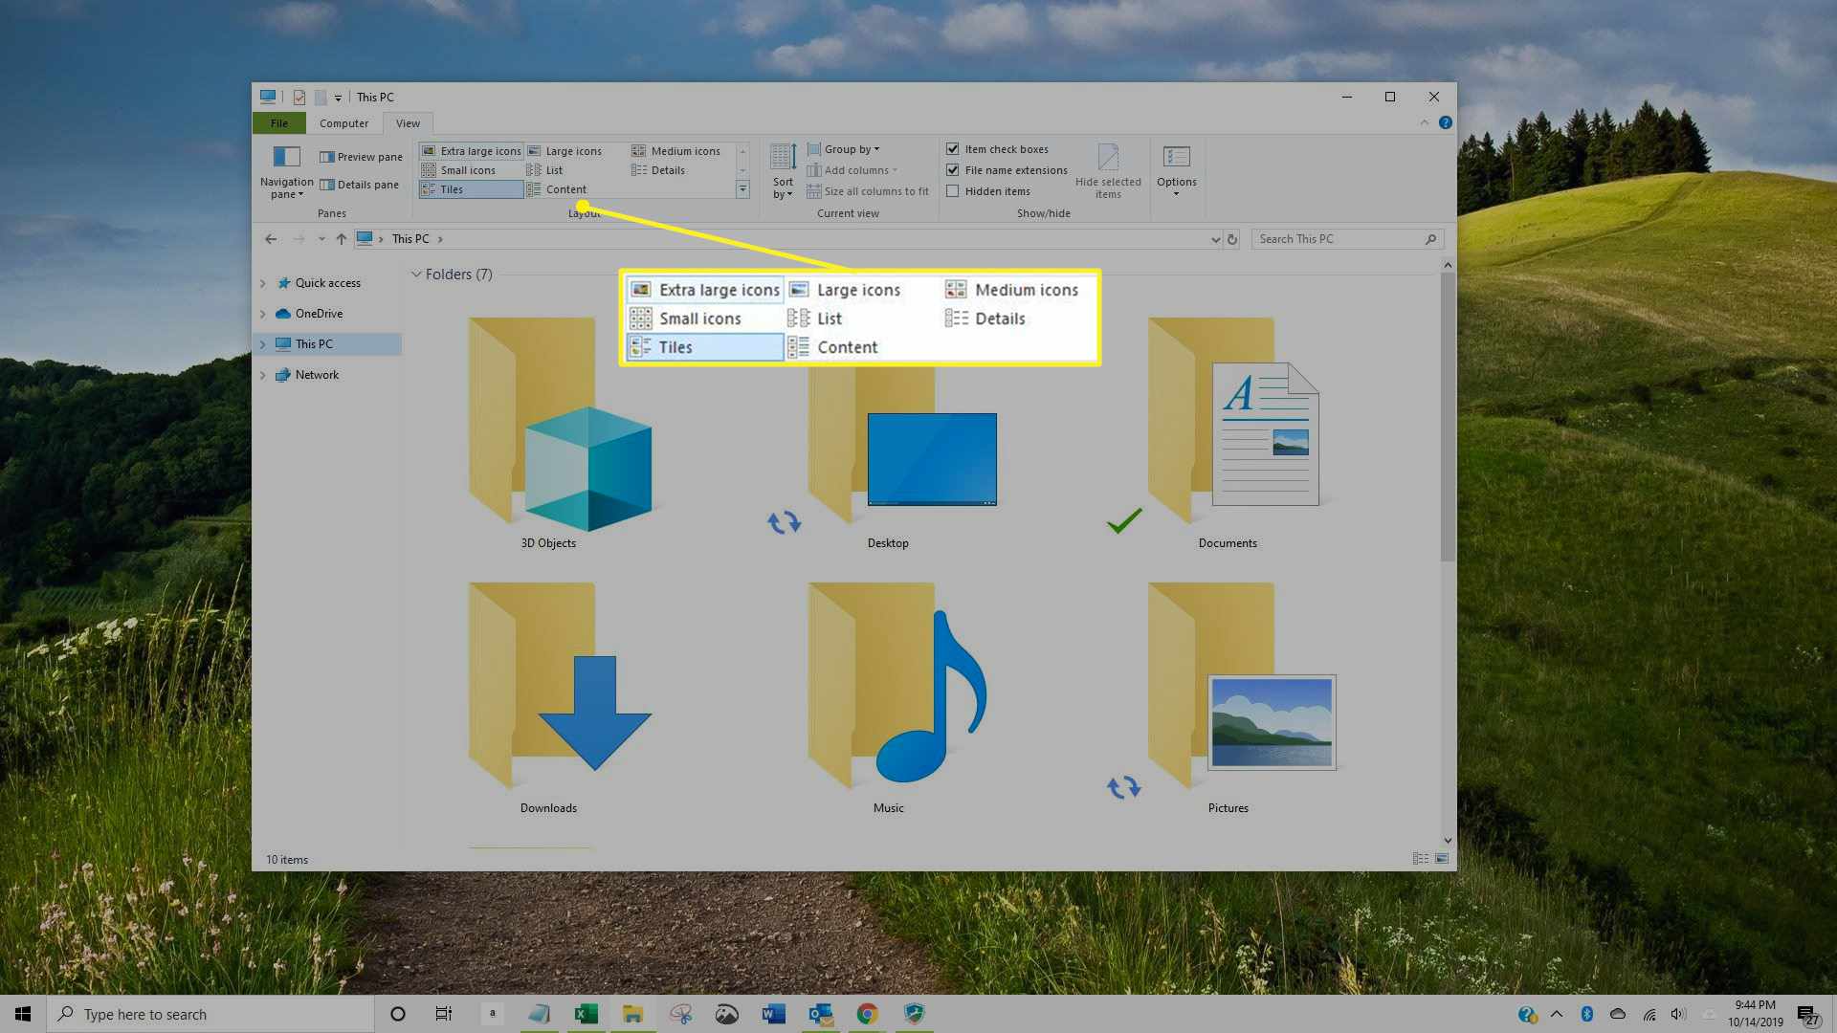Open the File tab

278,123
